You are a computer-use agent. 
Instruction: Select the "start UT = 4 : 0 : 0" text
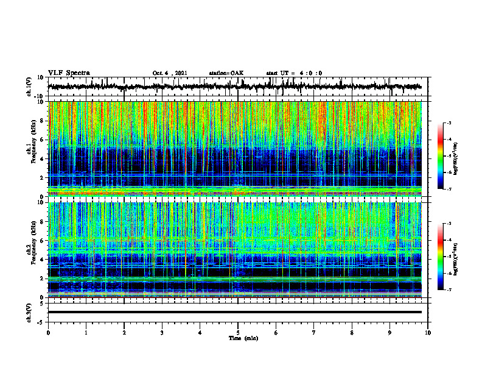[294, 73]
